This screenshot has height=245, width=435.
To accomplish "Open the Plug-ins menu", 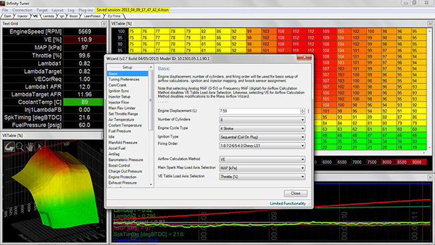I will click(86, 10).
